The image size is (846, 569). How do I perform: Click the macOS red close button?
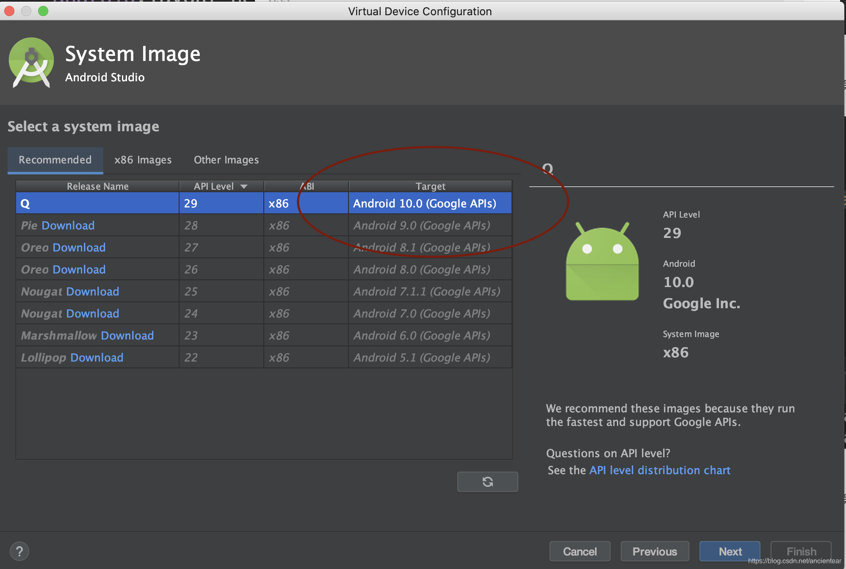pos(8,11)
